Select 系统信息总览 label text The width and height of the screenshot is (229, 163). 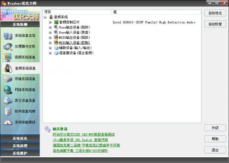(25, 36)
